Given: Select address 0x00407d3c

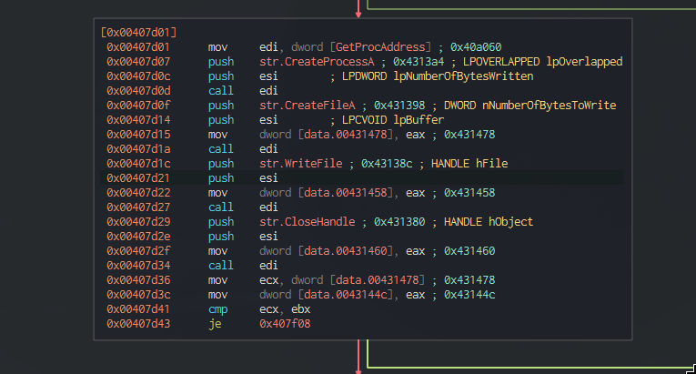Looking at the screenshot, I should pos(138,295).
